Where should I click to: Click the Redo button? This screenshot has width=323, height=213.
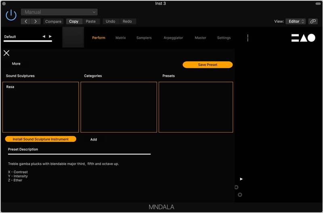tap(127, 21)
